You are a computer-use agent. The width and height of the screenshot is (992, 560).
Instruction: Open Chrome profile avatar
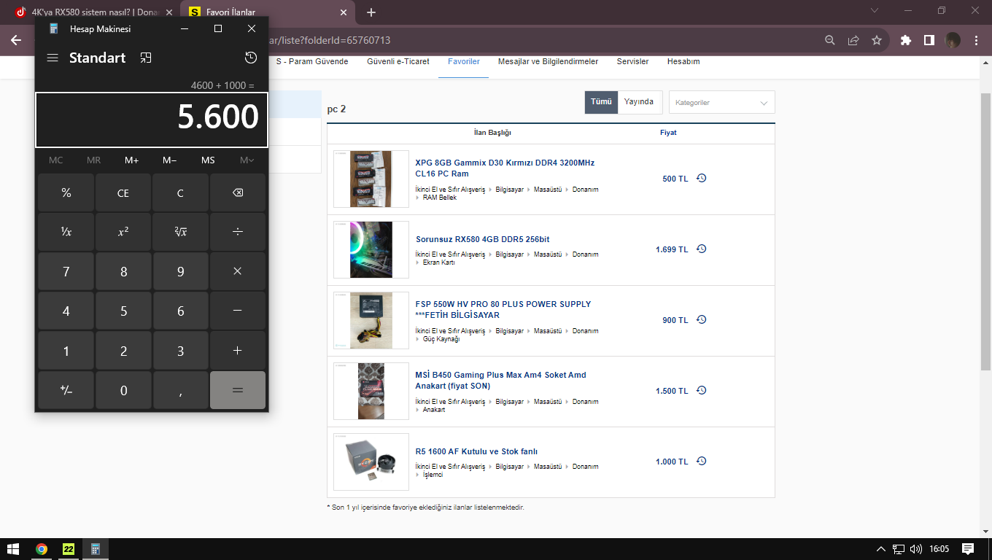(953, 40)
